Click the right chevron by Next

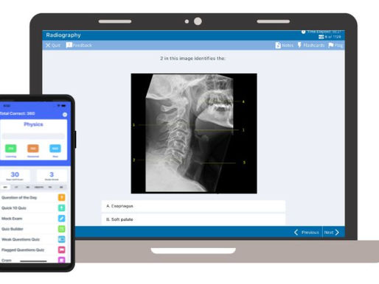[x=337, y=232]
